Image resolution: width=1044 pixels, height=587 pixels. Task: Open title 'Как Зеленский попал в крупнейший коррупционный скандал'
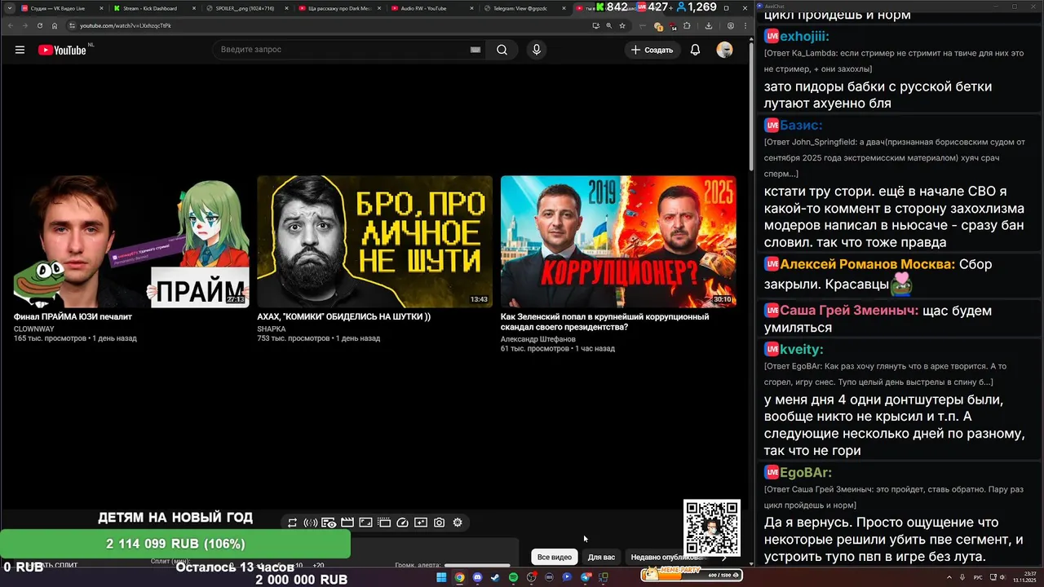[x=604, y=321]
